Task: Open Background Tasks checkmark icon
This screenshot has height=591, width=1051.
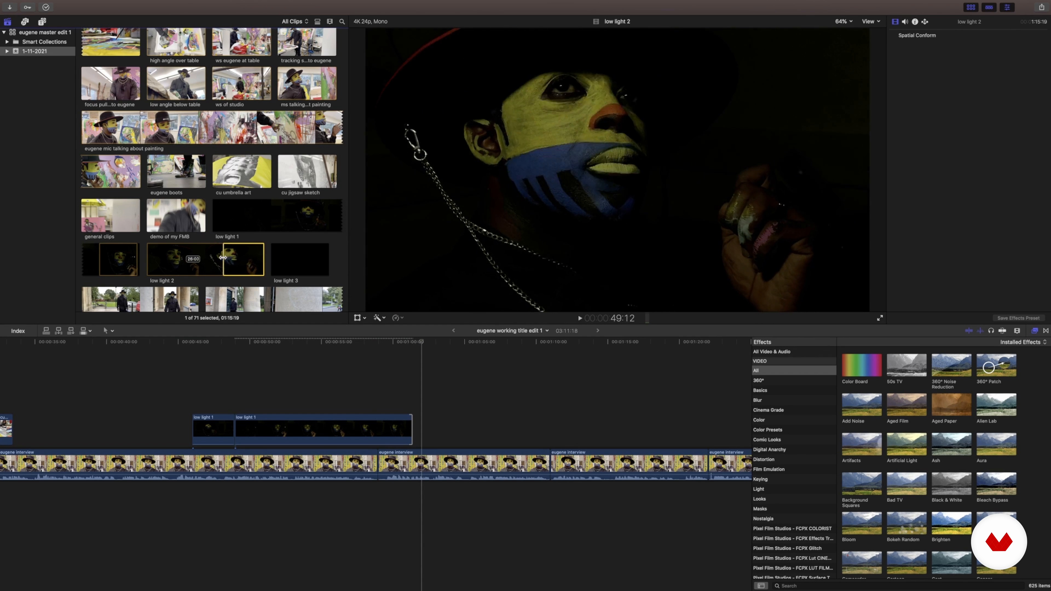Action: tap(46, 7)
